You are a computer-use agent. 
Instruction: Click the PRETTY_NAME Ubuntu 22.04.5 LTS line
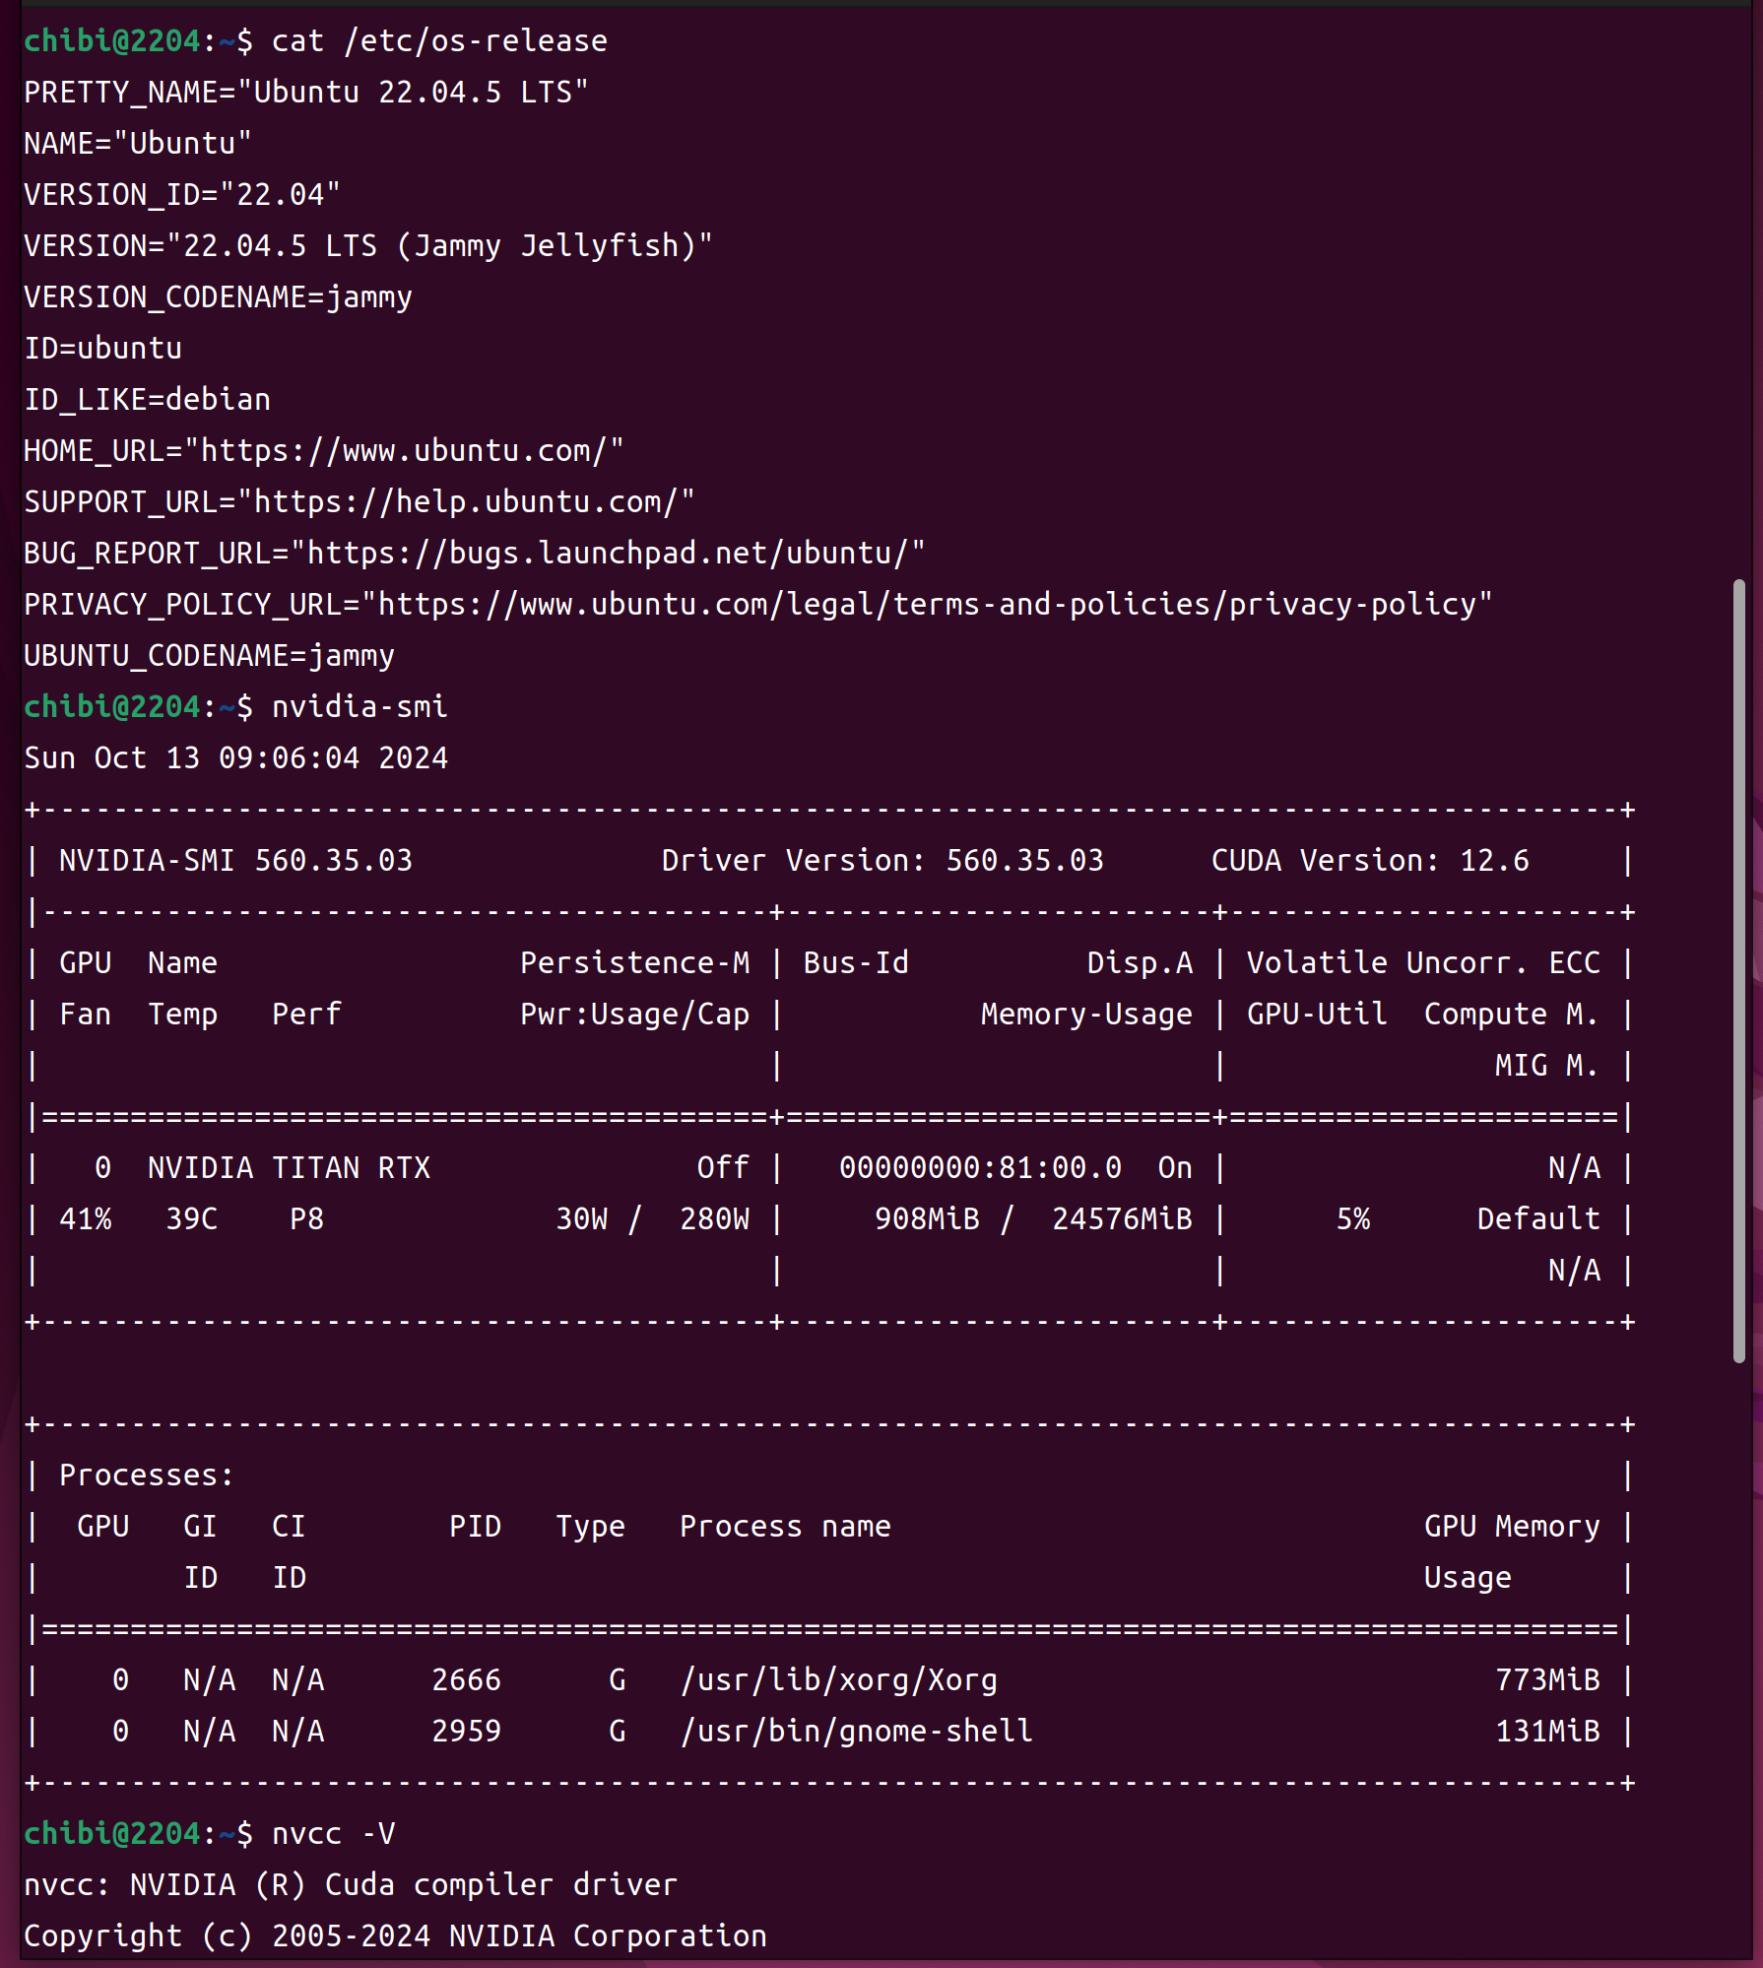point(305,93)
